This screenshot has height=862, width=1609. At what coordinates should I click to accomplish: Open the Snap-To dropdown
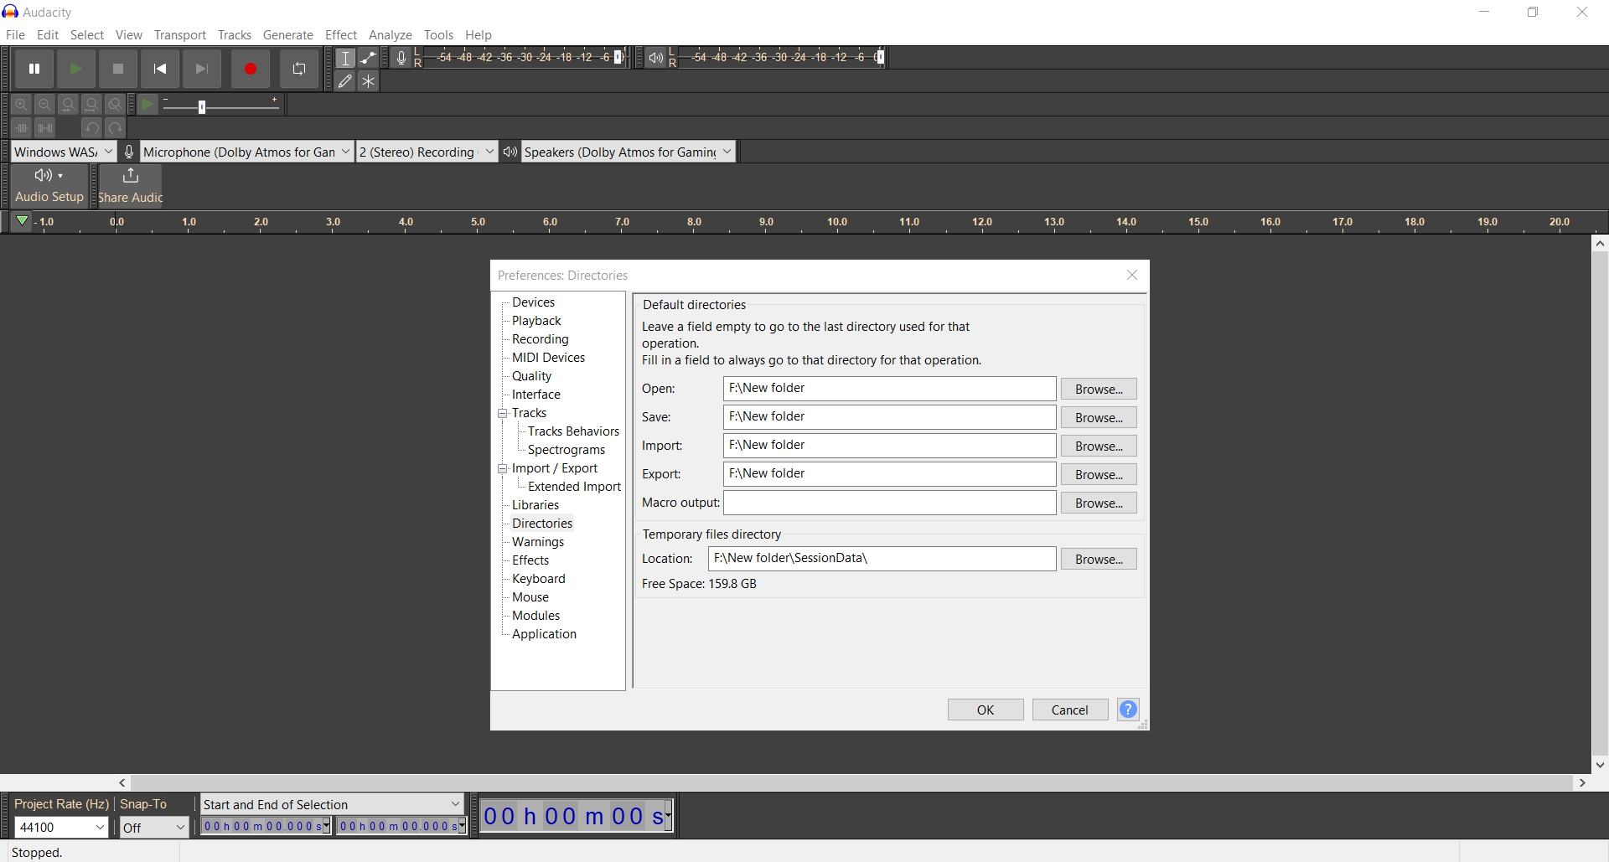click(x=153, y=827)
